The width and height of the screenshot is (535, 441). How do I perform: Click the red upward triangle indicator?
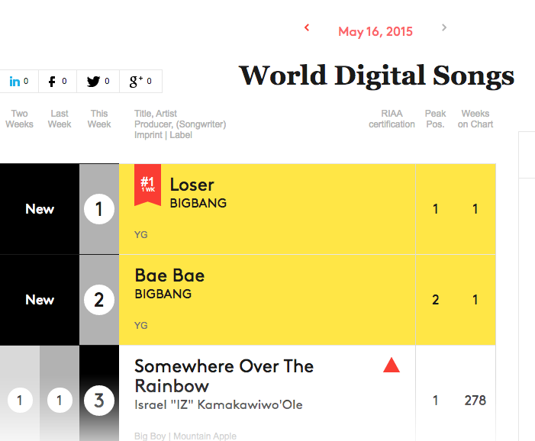click(x=392, y=365)
